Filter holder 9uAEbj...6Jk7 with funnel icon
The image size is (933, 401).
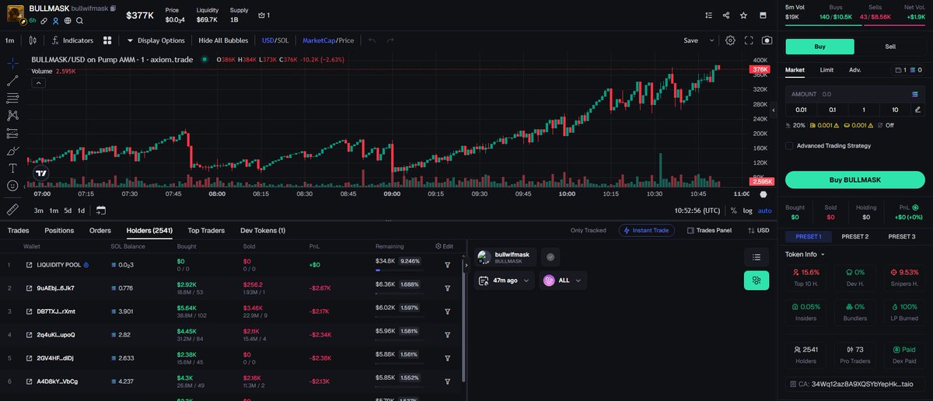[448, 288]
